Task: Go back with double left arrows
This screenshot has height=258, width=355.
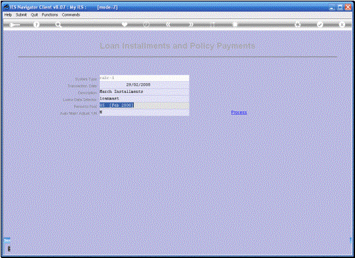Action: point(168,24)
